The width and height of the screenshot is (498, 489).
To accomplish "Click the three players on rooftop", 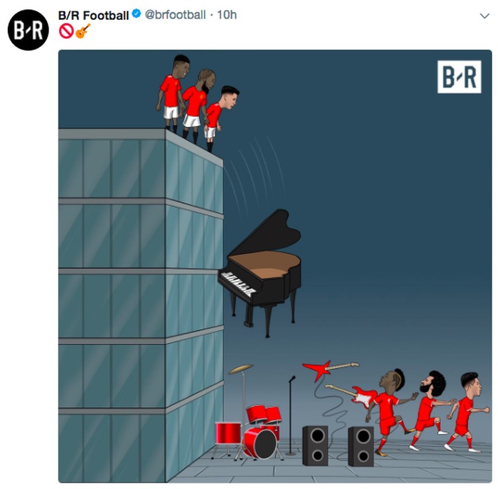I will [x=198, y=103].
